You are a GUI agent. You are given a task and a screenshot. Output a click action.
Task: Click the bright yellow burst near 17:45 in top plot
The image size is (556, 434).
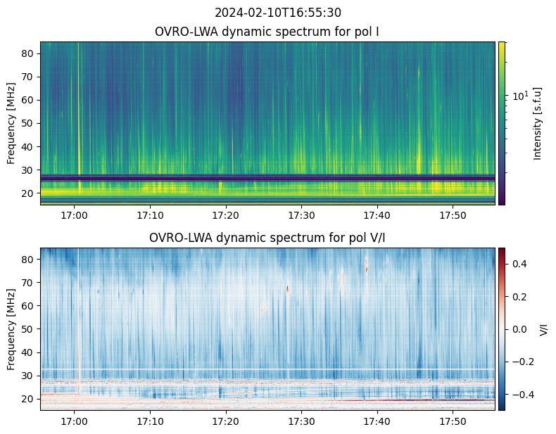click(x=419, y=162)
